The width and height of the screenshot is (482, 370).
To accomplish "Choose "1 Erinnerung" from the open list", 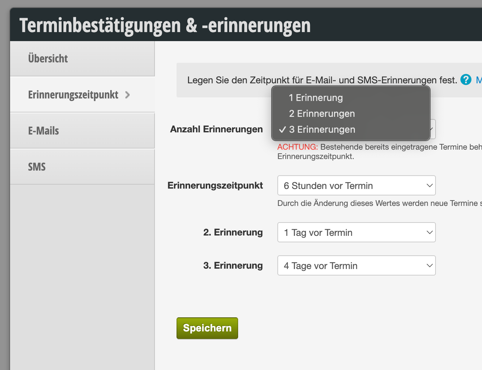I will click(x=316, y=98).
